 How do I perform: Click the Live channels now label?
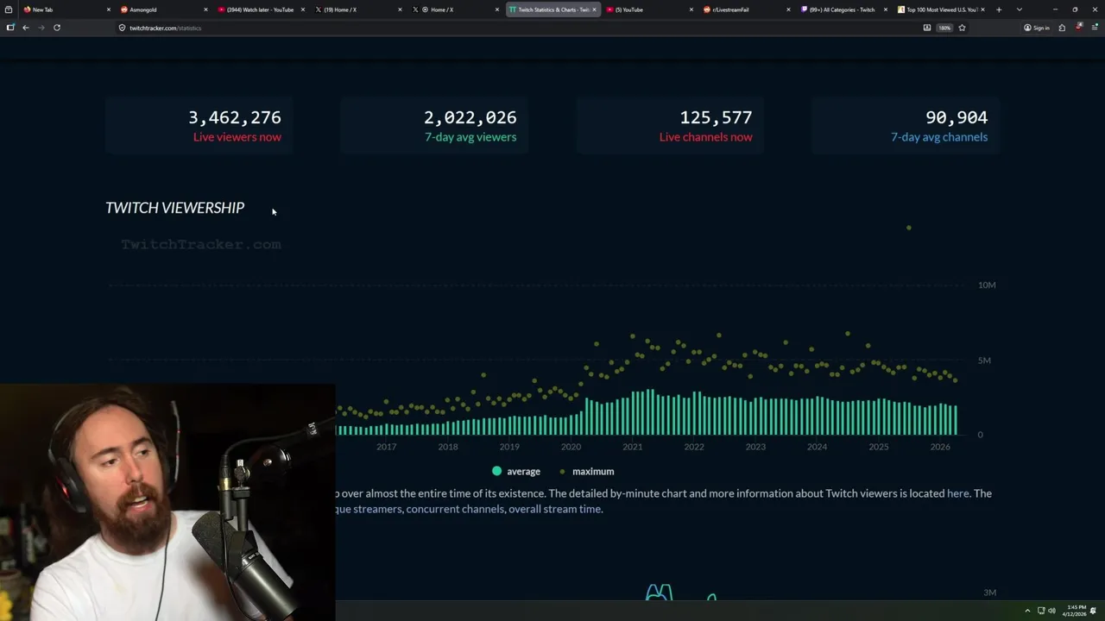click(x=705, y=137)
